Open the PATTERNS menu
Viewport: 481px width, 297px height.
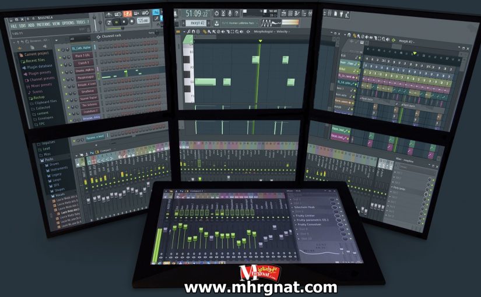tap(44, 24)
